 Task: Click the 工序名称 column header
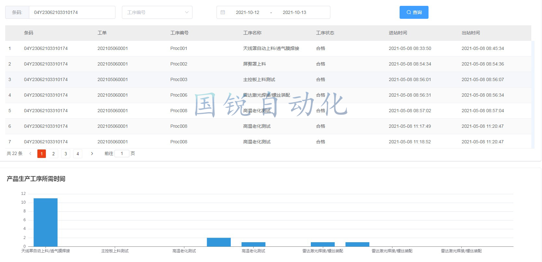click(x=252, y=33)
